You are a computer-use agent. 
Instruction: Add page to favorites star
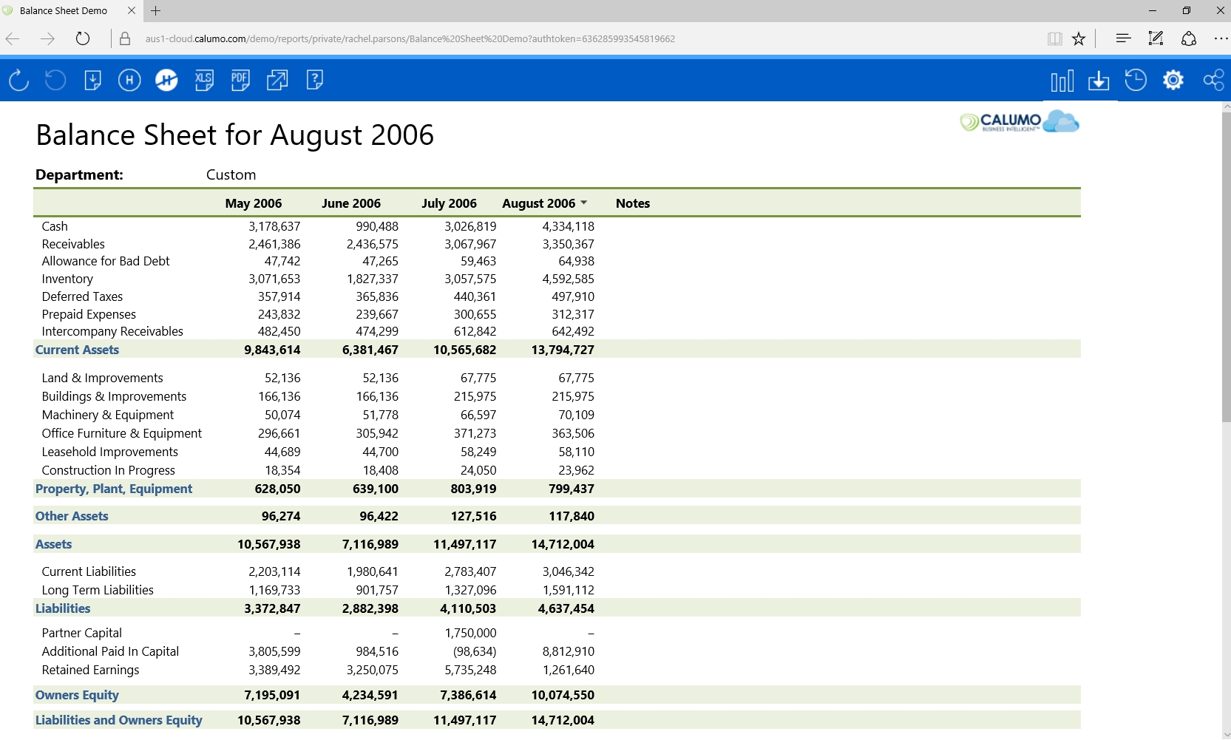pyautogui.click(x=1079, y=38)
